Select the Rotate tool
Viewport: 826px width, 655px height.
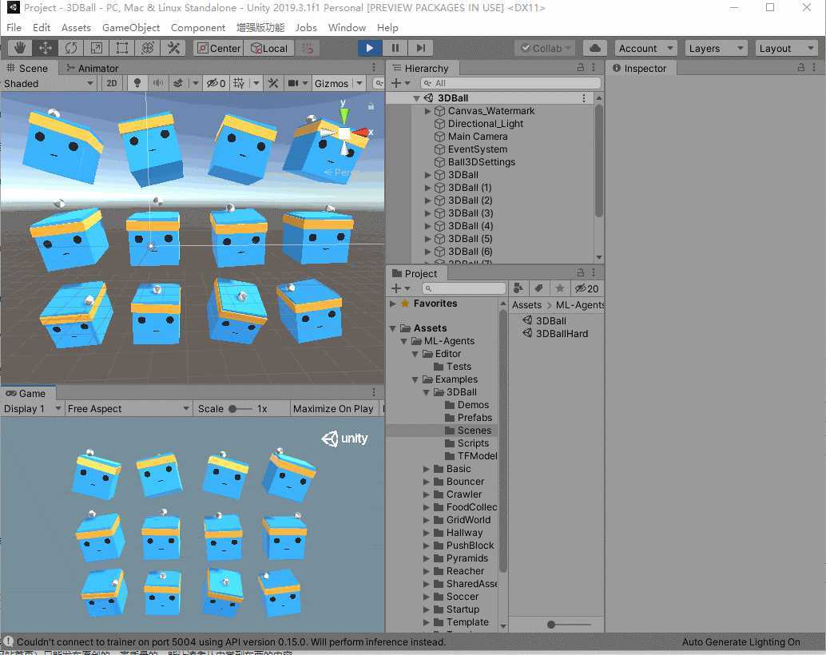[x=70, y=48]
